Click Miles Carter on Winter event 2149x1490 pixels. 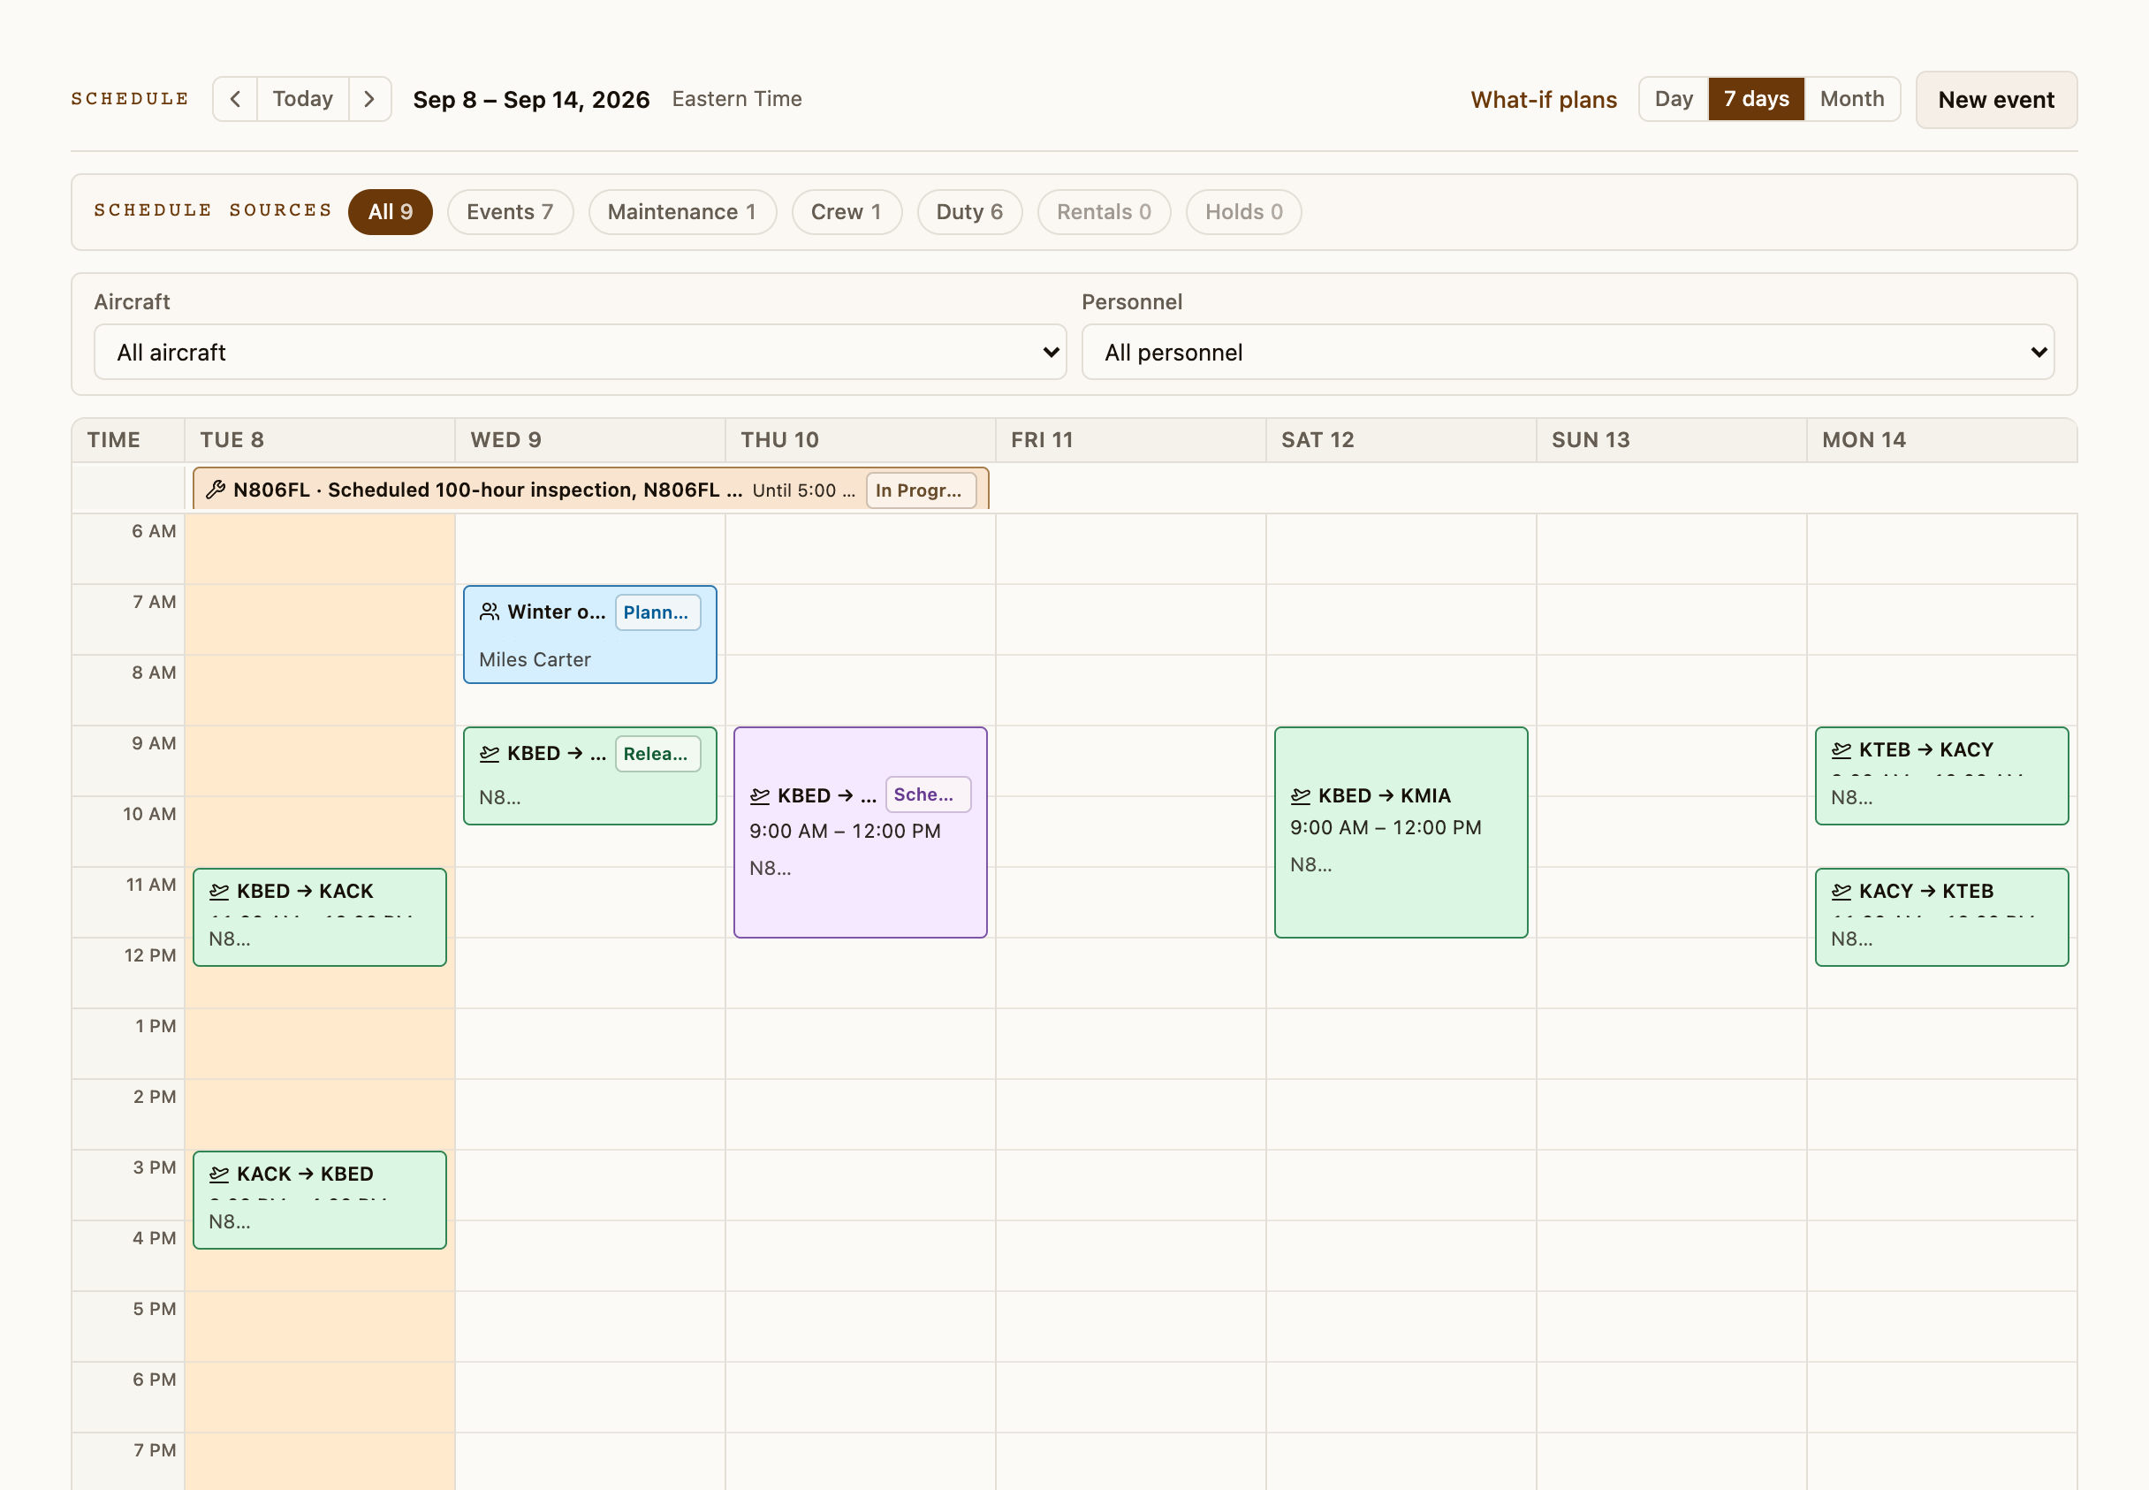pos(535,659)
